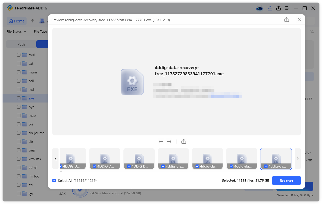Move the thumbnail strip right with the chevron
This screenshot has width=322, height=204.
click(298, 158)
